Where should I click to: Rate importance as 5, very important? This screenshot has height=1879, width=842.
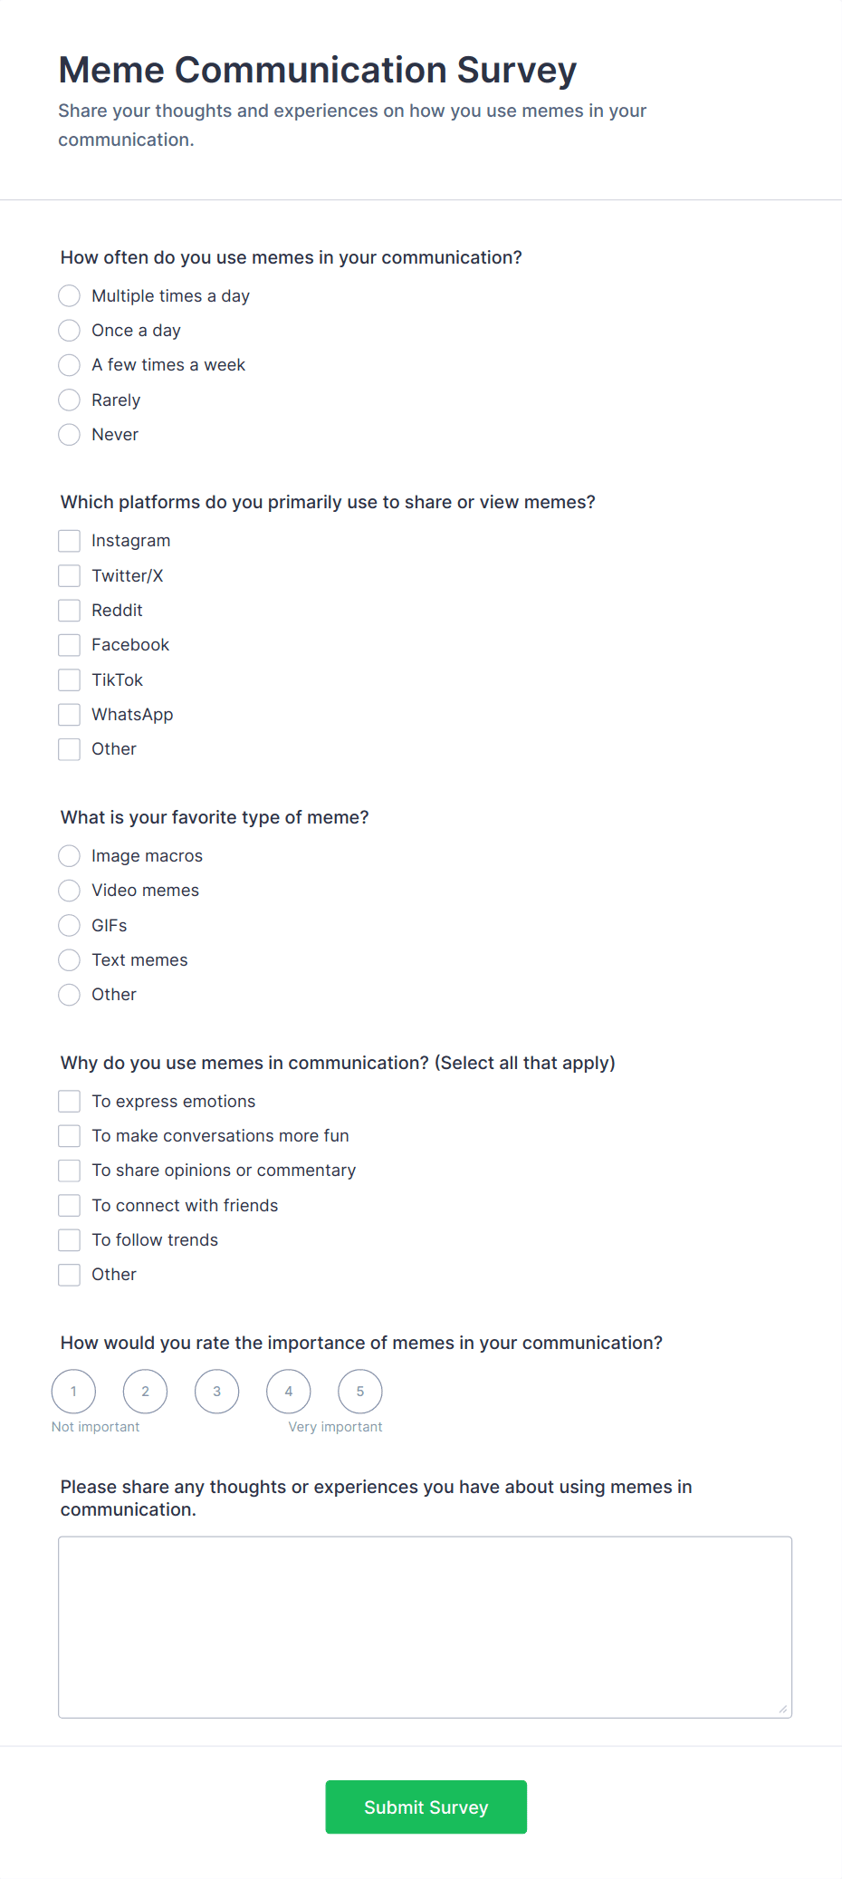359,1391
